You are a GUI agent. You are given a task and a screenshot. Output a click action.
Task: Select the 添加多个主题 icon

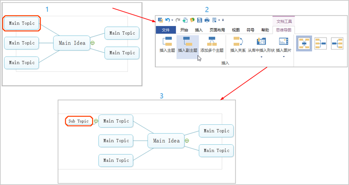tap(211, 41)
